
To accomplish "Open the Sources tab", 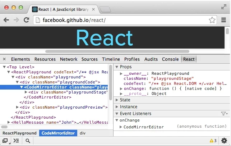I will 89,59.
